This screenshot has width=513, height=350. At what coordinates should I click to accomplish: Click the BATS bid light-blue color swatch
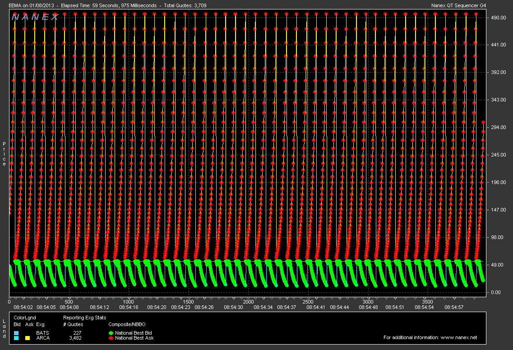click(x=16, y=333)
